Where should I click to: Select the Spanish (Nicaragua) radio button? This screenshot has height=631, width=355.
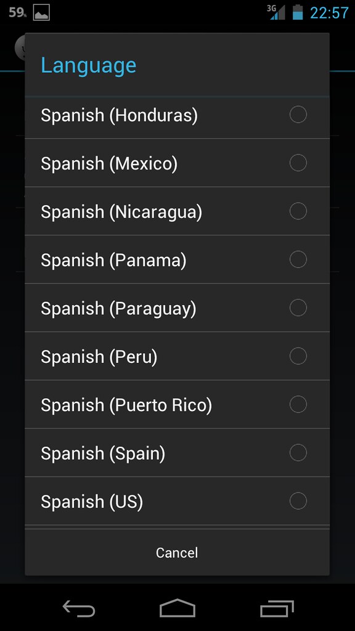298,211
